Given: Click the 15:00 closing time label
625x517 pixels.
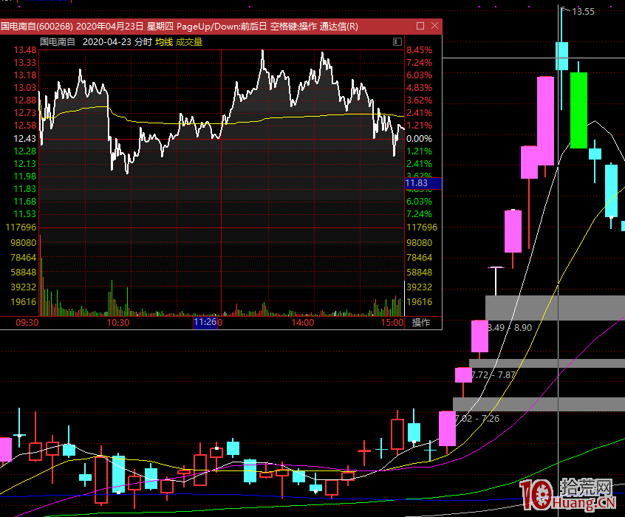Looking at the screenshot, I should [392, 323].
